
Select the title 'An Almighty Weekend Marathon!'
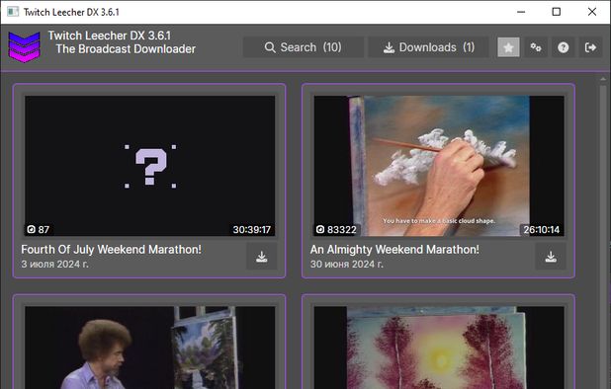click(x=394, y=250)
